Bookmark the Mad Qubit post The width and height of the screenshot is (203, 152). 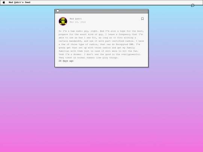pyautogui.click(x=142, y=19)
